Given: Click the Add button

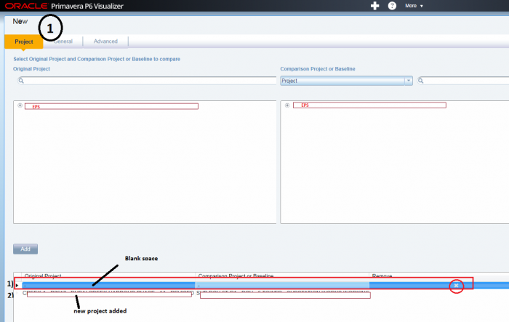Looking at the screenshot, I should point(25,249).
